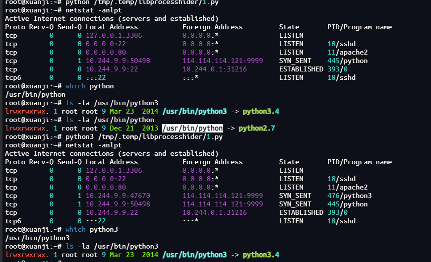This screenshot has width=431, height=262.
Task: Click the 393/0 process entry in the first table
Action: point(337,69)
